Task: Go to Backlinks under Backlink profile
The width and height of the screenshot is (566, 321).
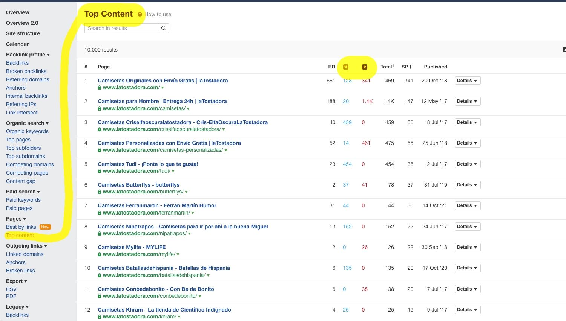Action: 17,63
